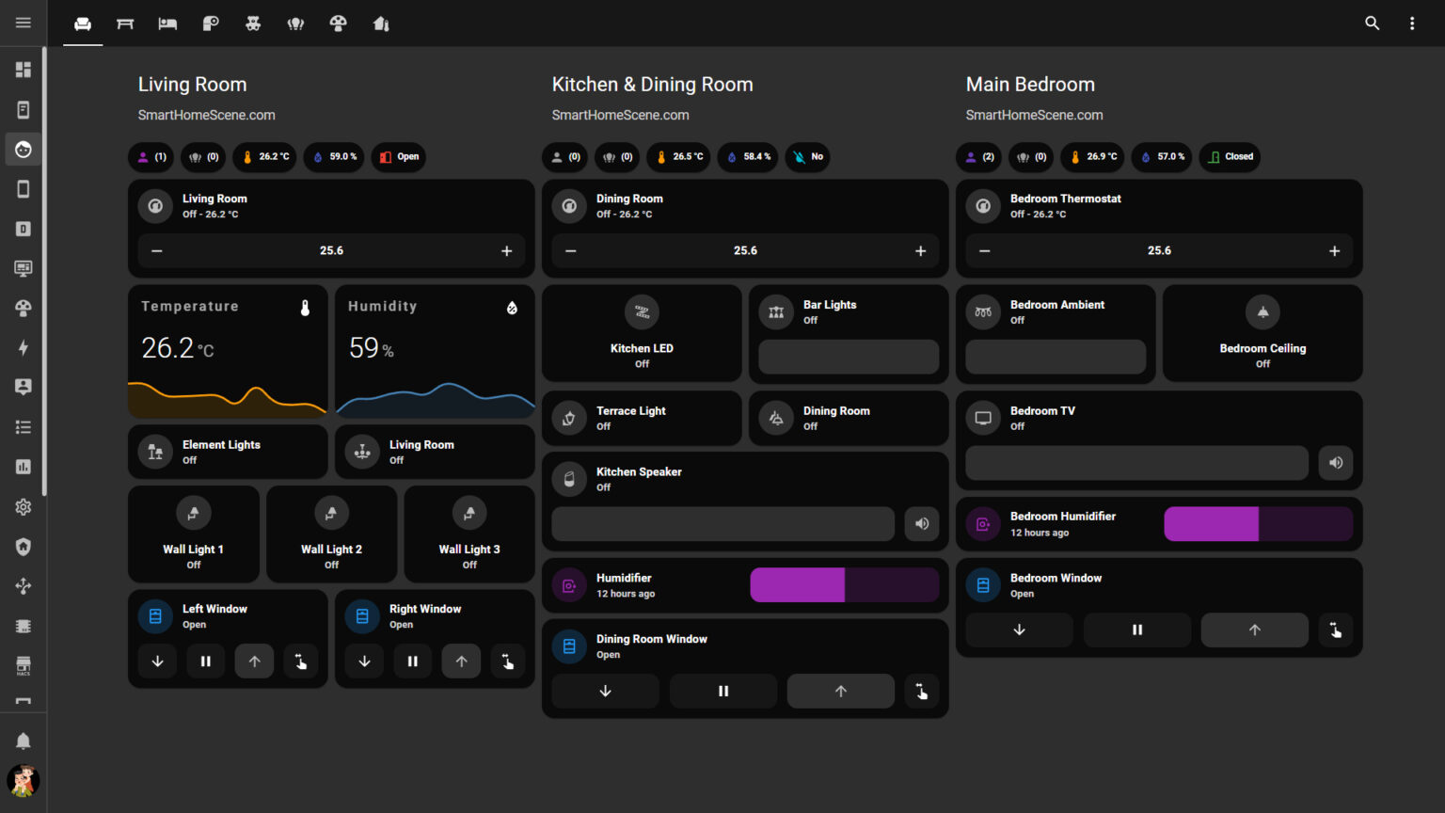Increase the Living Room thermostat temperature
The image size is (1445, 813).
pyautogui.click(x=506, y=251)
